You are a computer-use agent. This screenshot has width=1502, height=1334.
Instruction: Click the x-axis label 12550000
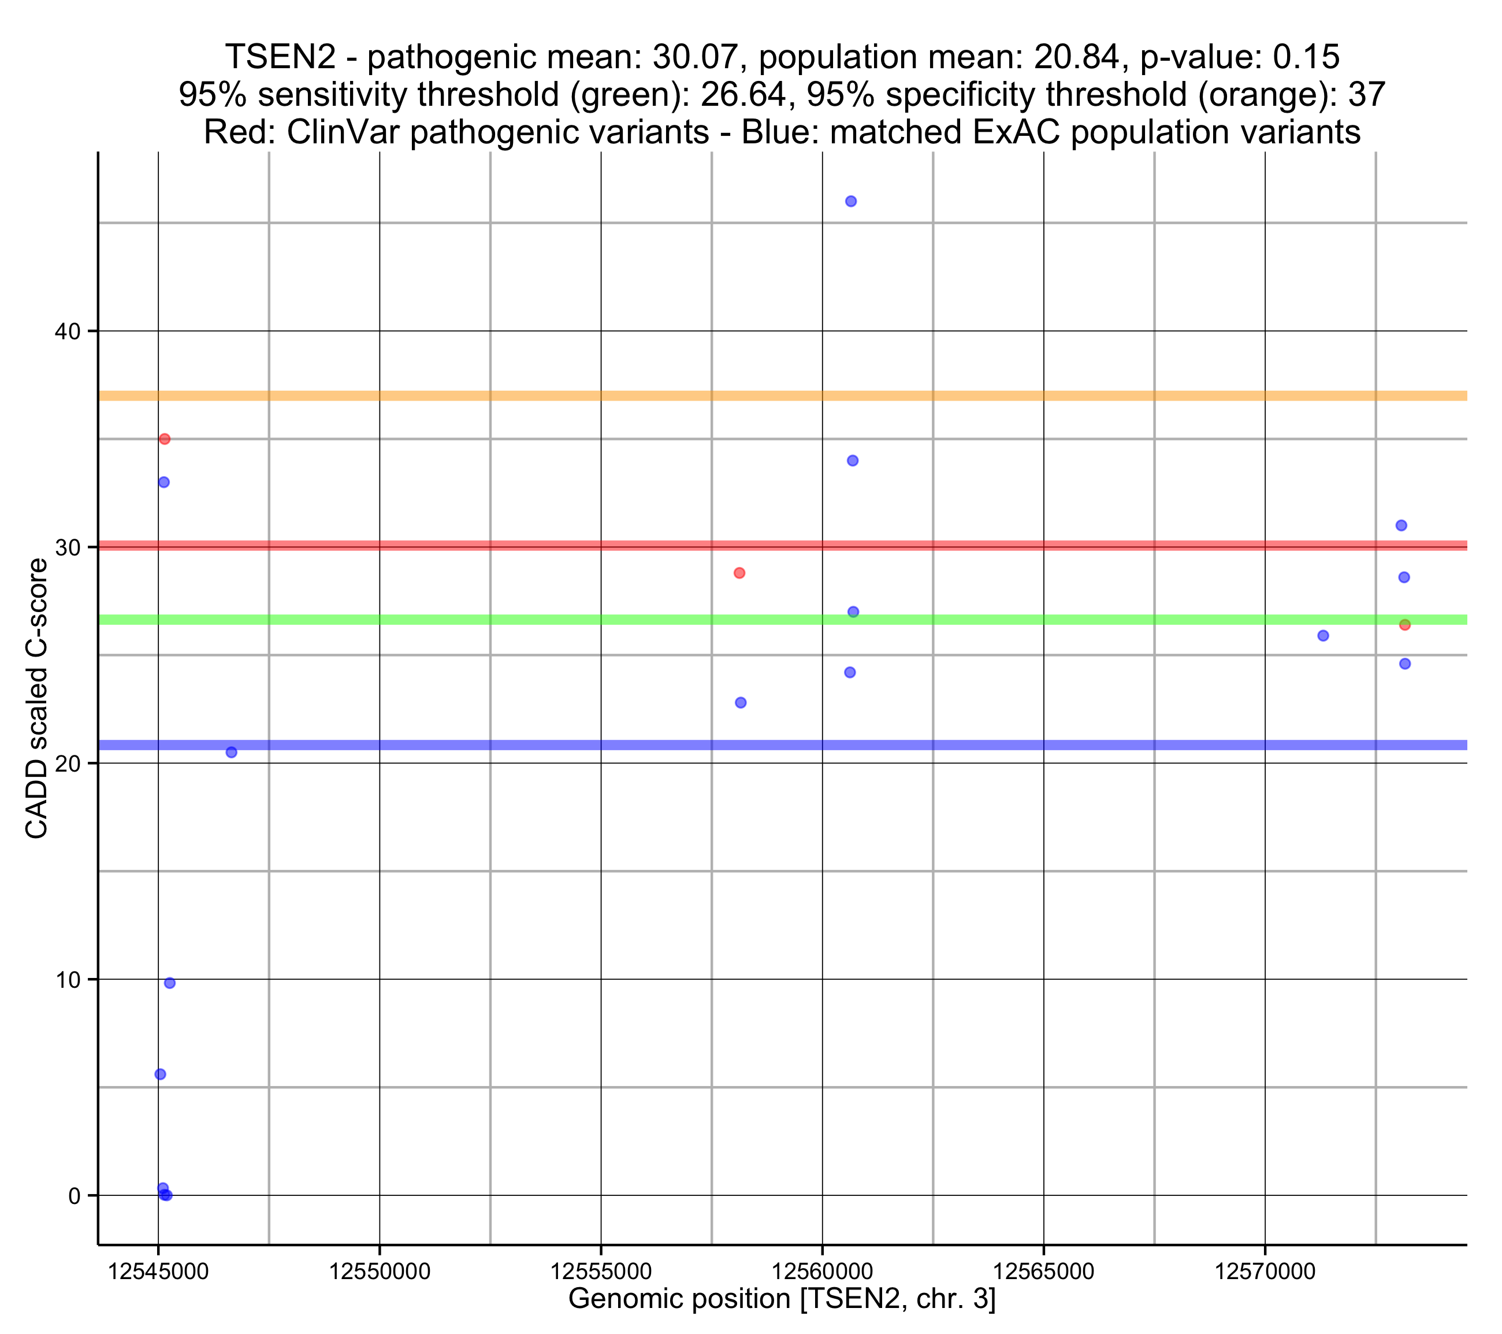tap(380, 1272)
